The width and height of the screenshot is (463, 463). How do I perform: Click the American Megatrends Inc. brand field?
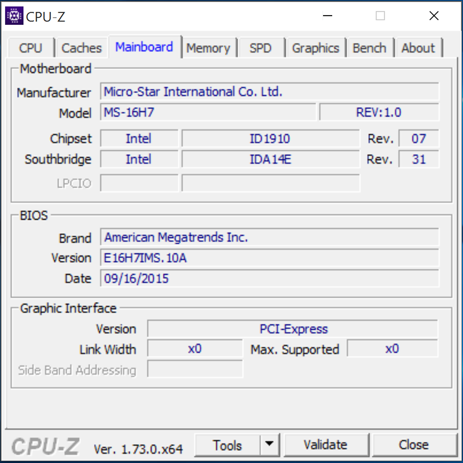coord(269,237)
